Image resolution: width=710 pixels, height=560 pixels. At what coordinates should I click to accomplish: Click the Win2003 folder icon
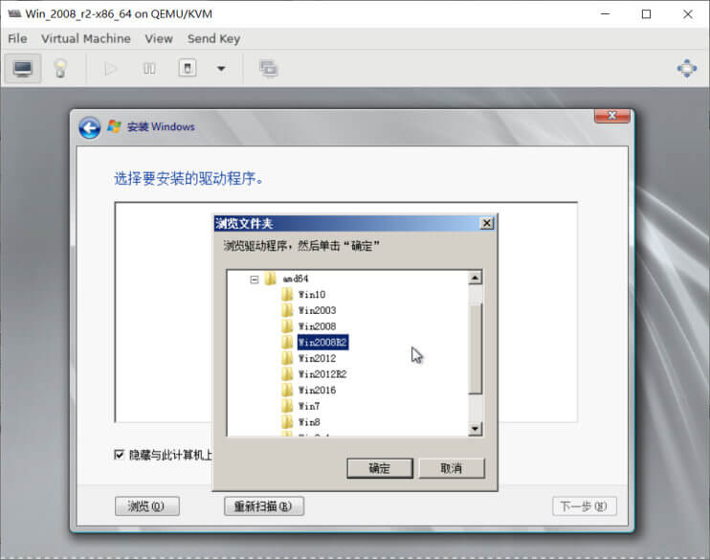pos(287,310)
